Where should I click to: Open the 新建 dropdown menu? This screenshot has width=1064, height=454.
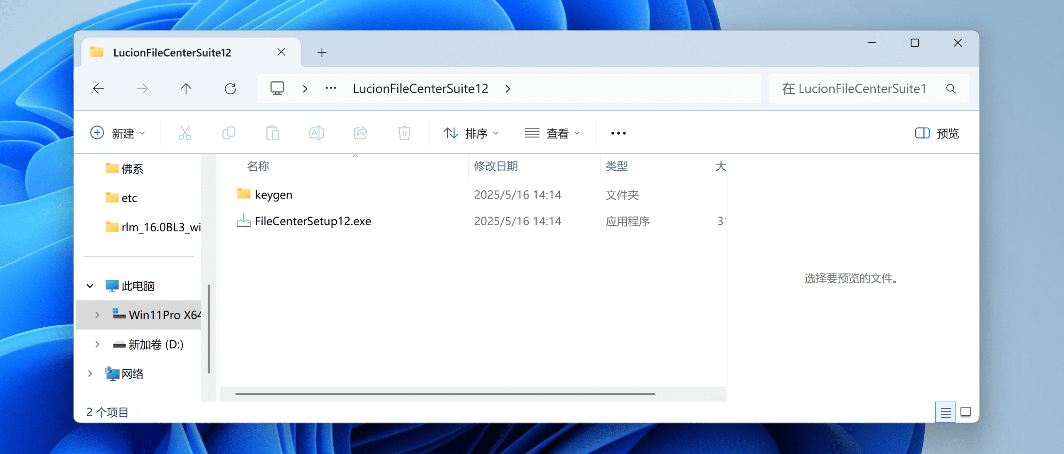(118, 133)
